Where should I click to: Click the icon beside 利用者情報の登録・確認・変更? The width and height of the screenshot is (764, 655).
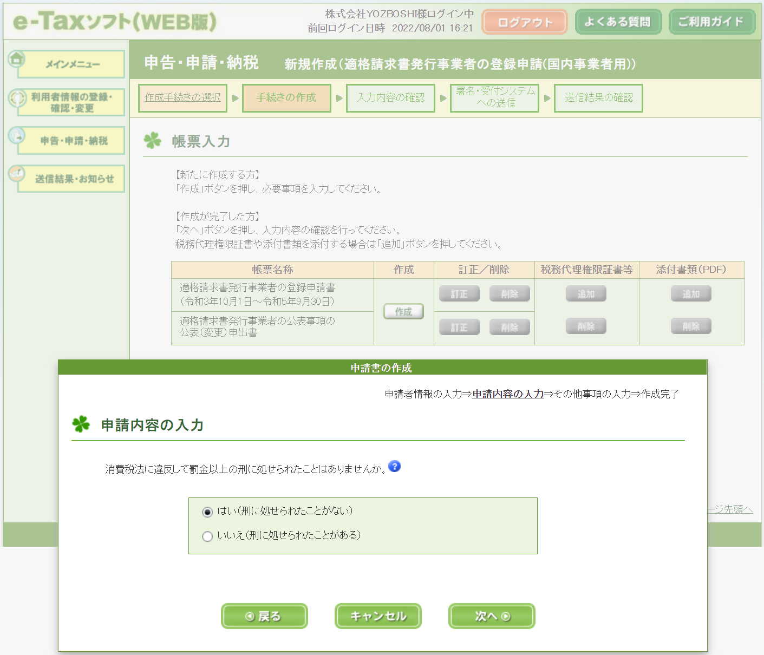(x=17, y=97)
